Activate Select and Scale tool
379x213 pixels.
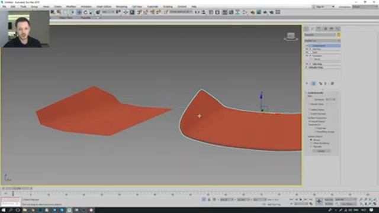coord(91,12)
